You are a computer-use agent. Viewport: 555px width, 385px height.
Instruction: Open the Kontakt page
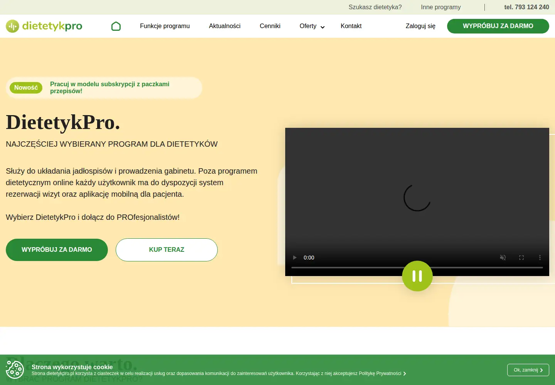pyautogui.click(x=351, y=26)
